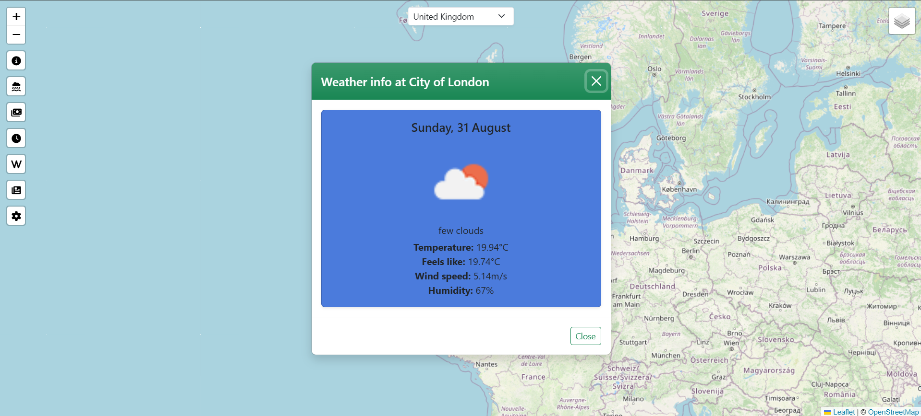This screenshot has height=416, width=921.
Task: Click the Weather info modal title
Action: (x=405, y=82)
